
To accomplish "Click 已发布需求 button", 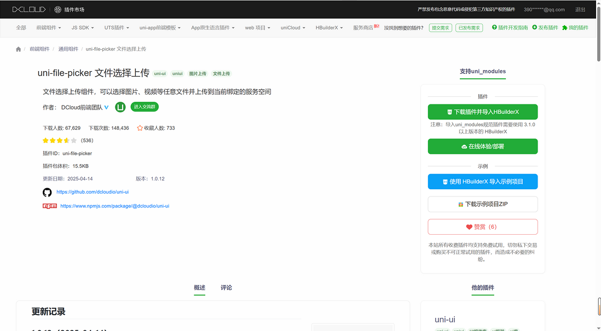I will pos(469,28).
